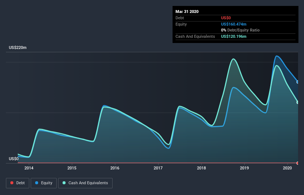The height and width of the screenshot is (195, 304).
Task: Click the 2016 axis label
Action: tap(115, 168)
